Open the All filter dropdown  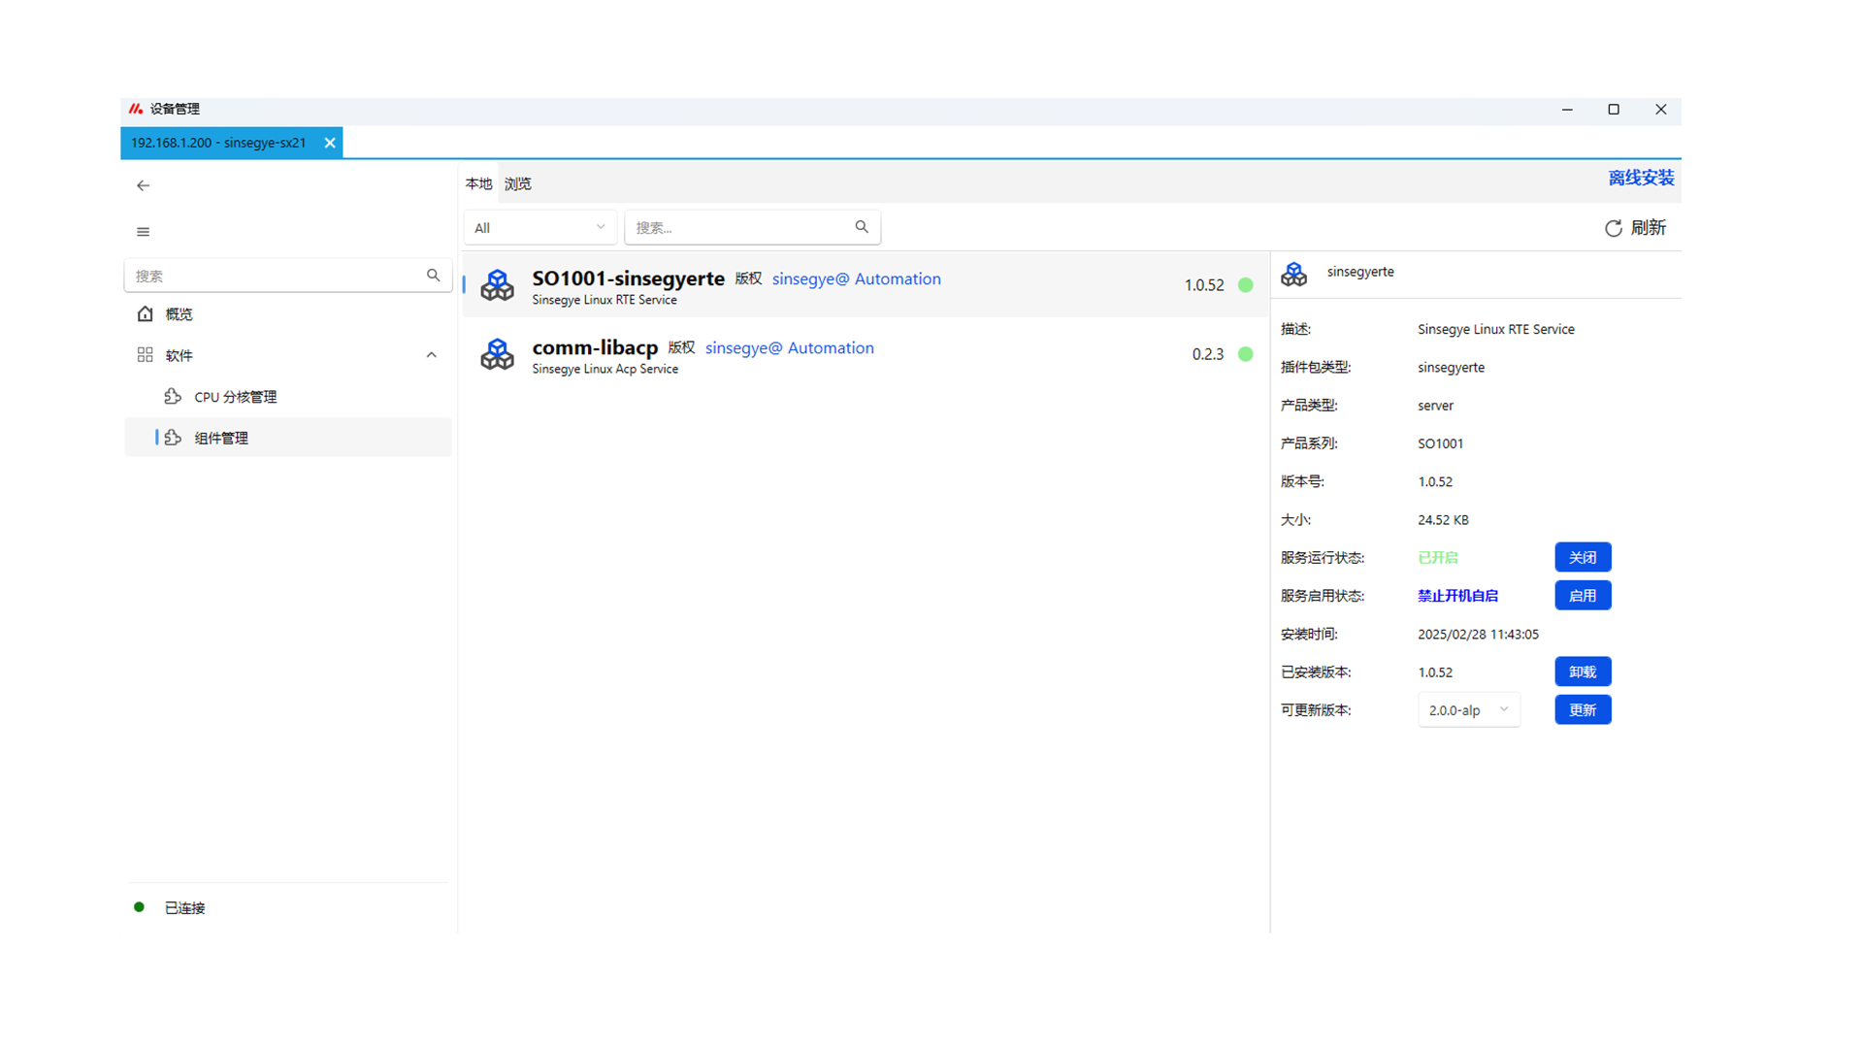pos(539,227)
